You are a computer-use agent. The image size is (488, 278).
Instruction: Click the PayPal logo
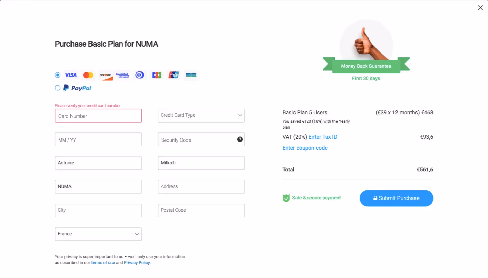point(77,88)
